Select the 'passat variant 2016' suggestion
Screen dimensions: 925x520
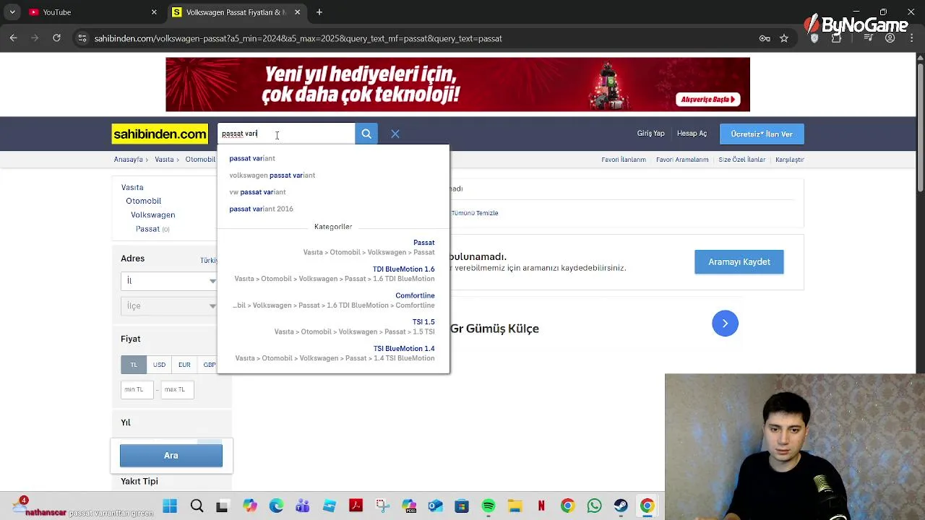pos(261,209)
